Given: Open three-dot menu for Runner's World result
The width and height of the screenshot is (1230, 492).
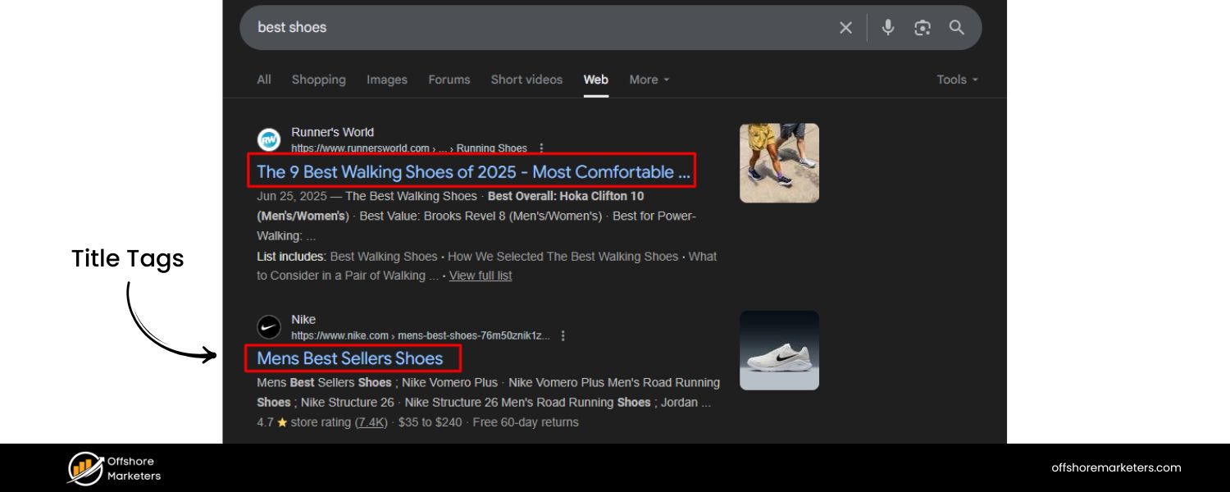Looking at the screenshot, I should click(541, 148).
